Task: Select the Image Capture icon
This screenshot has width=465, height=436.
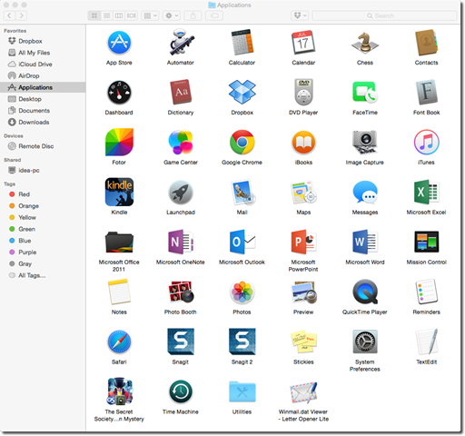Action: (365, 143)
